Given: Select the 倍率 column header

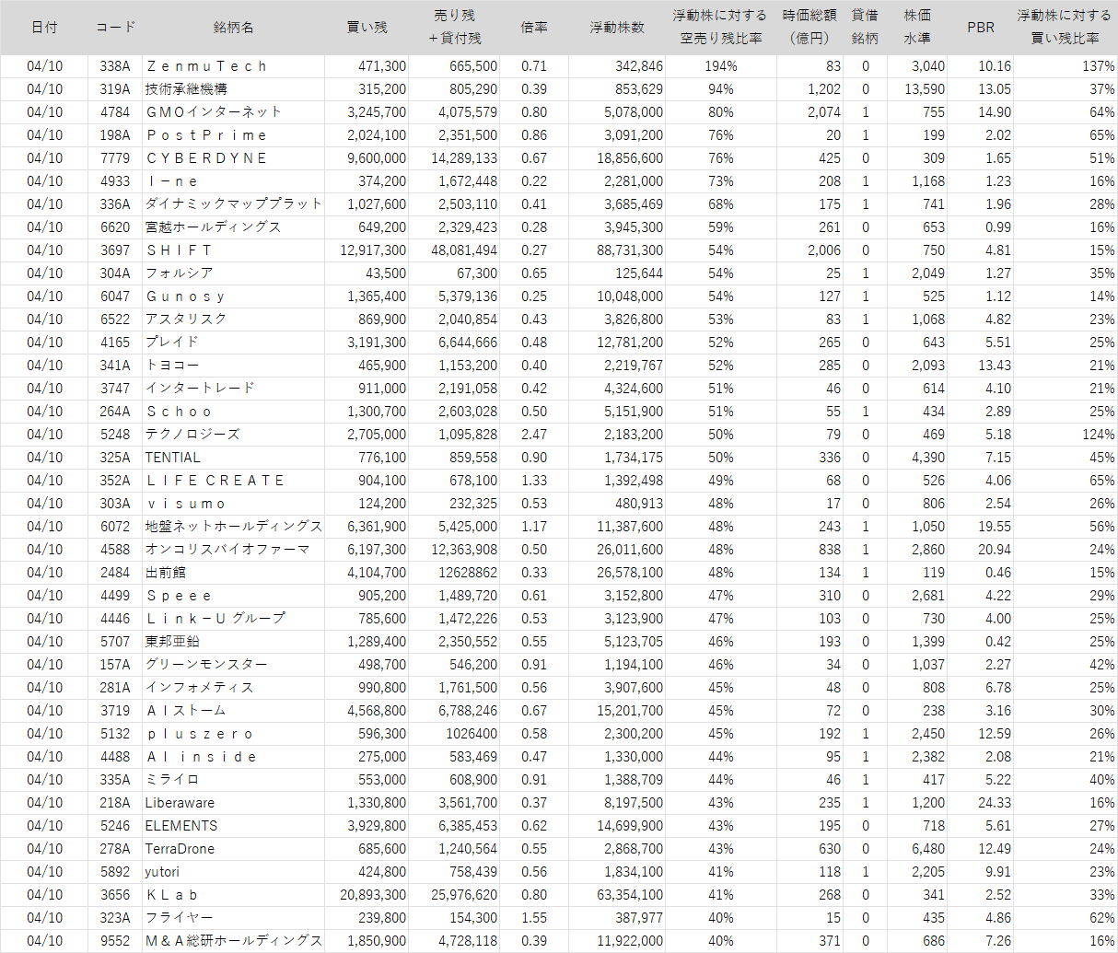Looking at the screenshot, I should tap(534, 28).
